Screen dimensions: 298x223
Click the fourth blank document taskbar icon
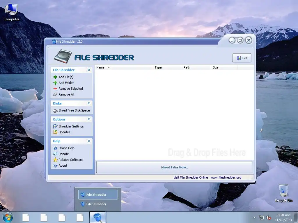coord(80,217)
